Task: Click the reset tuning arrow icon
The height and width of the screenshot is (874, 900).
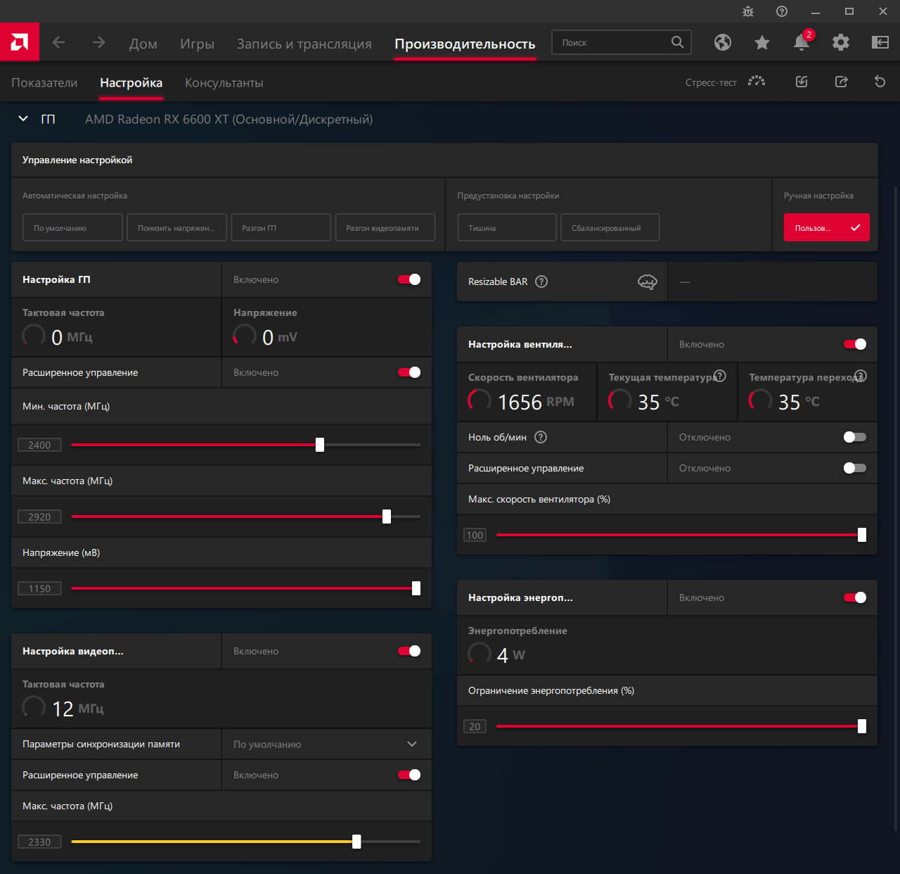Action: [x=880, y=82]
